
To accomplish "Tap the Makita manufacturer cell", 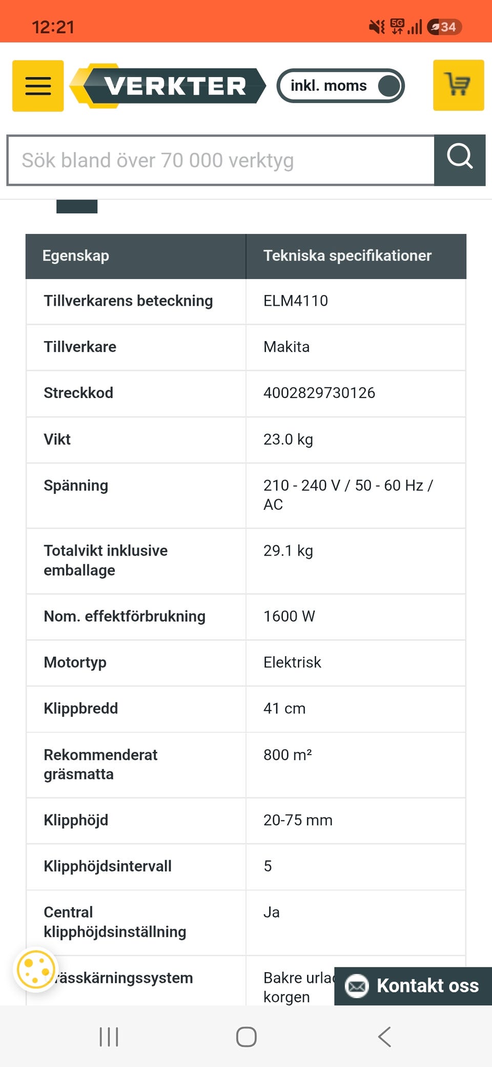I will pyautogui.click(x=356, y=347).
